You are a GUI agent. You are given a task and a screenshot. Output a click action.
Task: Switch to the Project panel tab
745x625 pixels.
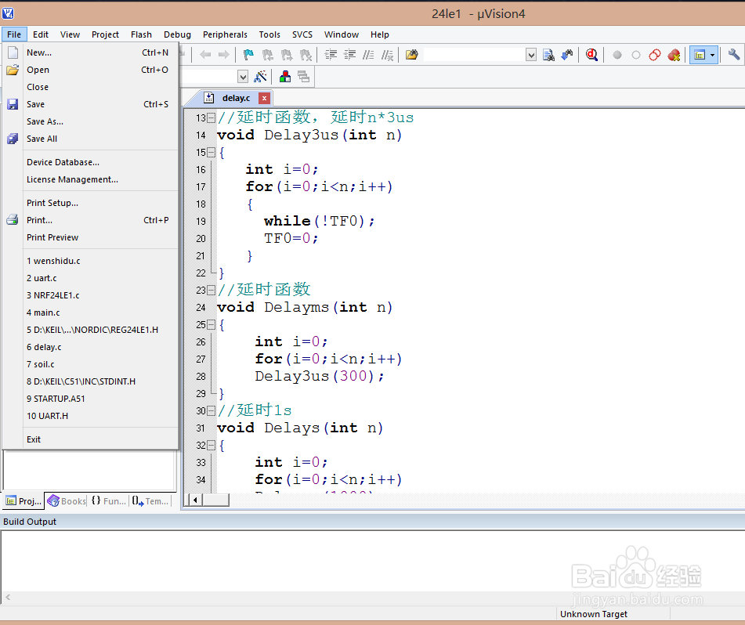point(24,500)
